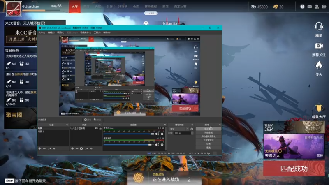Open the player avatar portrait in the game
This screenshot has height=185, width=329.
14,9
